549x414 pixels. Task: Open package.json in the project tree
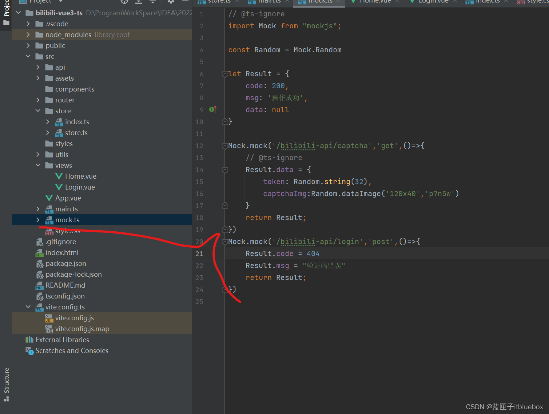point(65,264)
